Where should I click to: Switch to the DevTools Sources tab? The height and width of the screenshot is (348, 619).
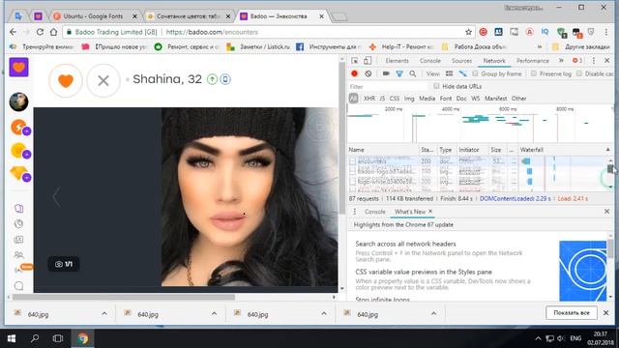click(x=461, y=61)
